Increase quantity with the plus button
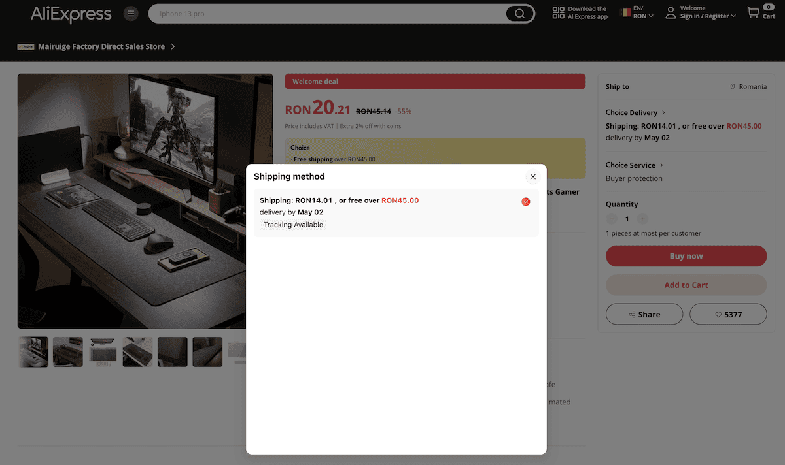785x465 pixels. [642, 219]
